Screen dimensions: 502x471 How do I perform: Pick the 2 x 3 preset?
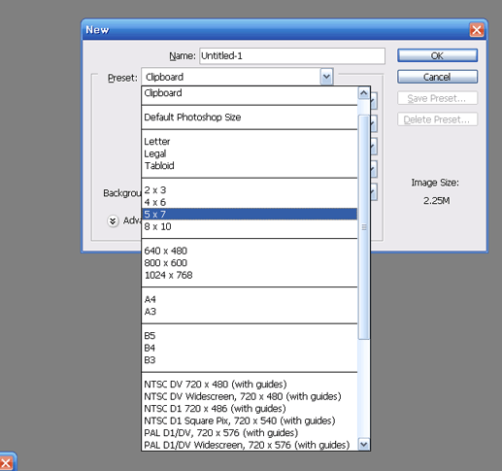coord(250,190)
